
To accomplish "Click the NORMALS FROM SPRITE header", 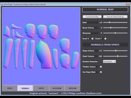I will tap(105, 45).
